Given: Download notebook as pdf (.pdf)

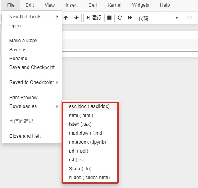Looking at the screenshot, I should [x=90, y=151].
